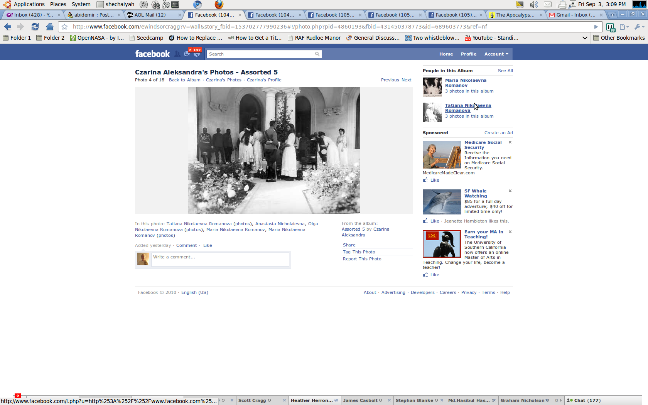Close the Medicare Social Security ad
The width and height of the screenshot is (648, 405).
(510, 142)
